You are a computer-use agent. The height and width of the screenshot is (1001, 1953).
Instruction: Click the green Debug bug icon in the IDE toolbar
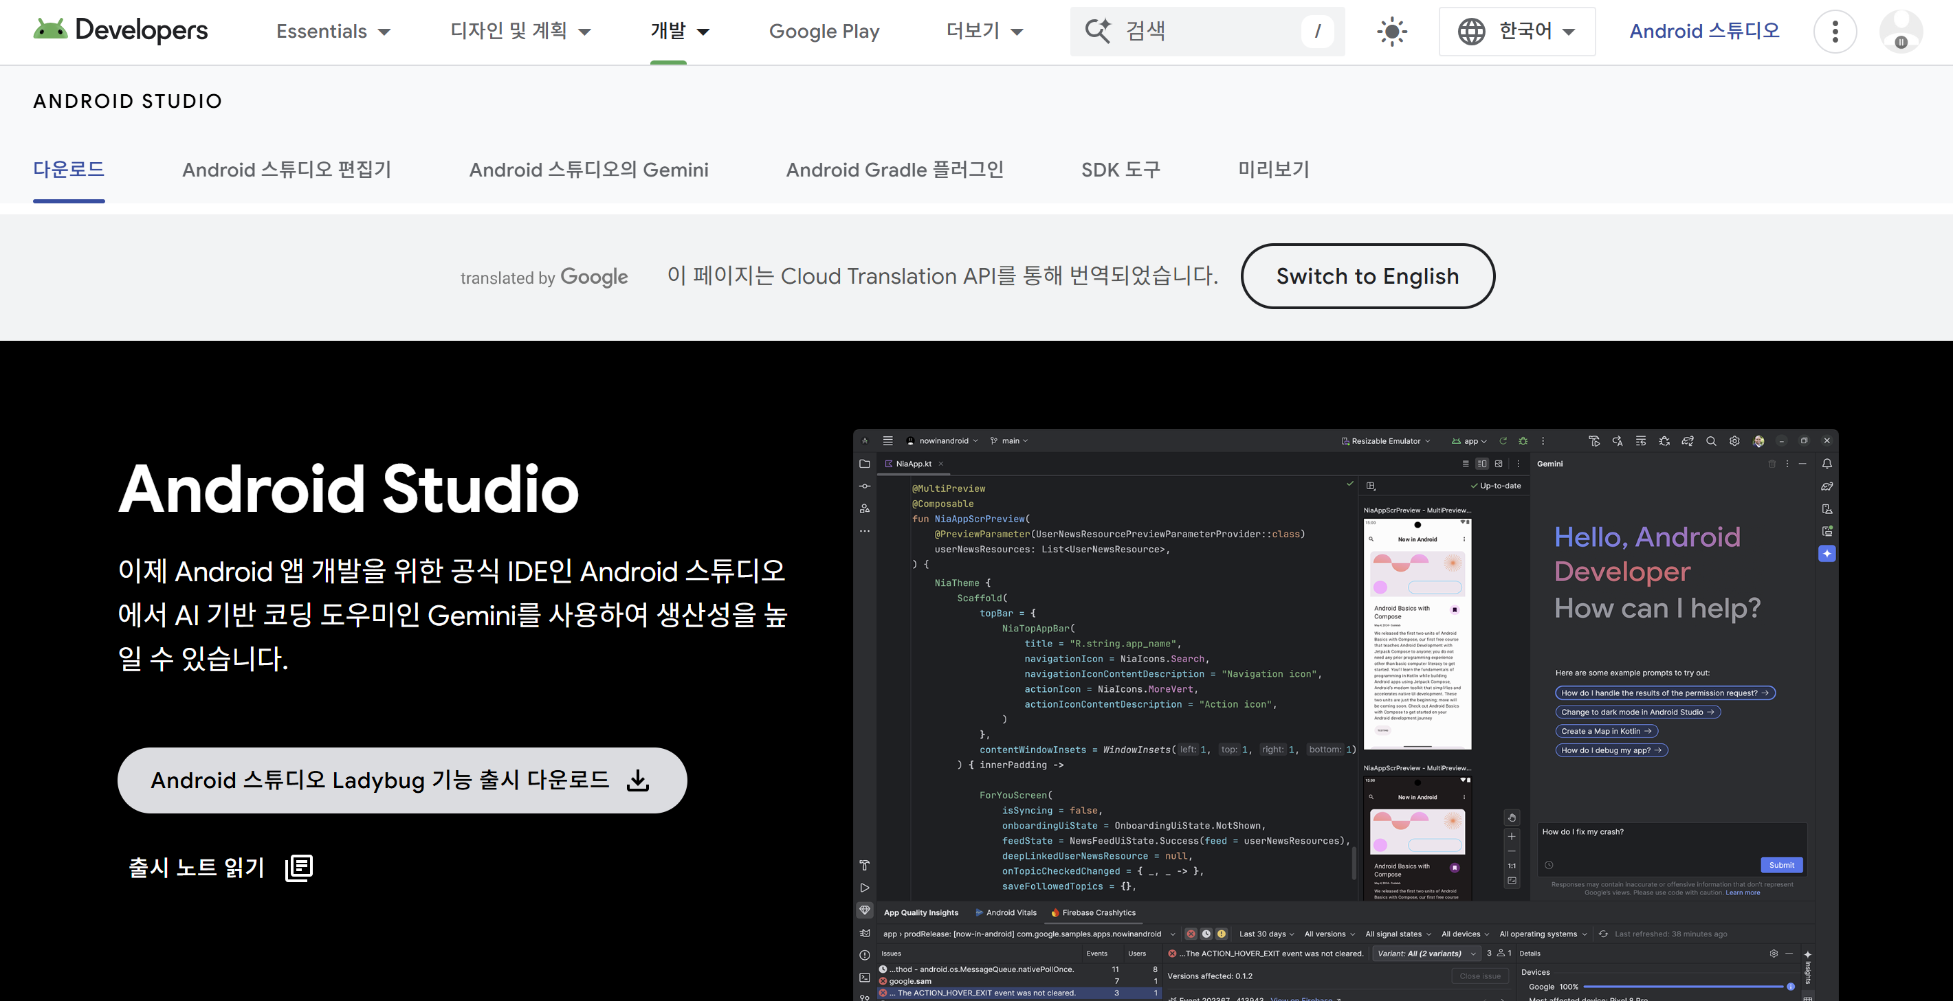coord(1523,441)
